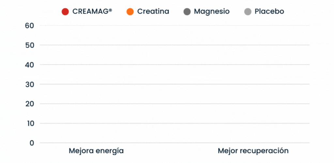334x163 pixels.
Task: Click the orange Creatina legend dot
Action: point(130,12)
